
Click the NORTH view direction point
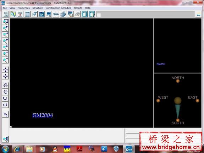pyautogui.click(x=178, y=81)
